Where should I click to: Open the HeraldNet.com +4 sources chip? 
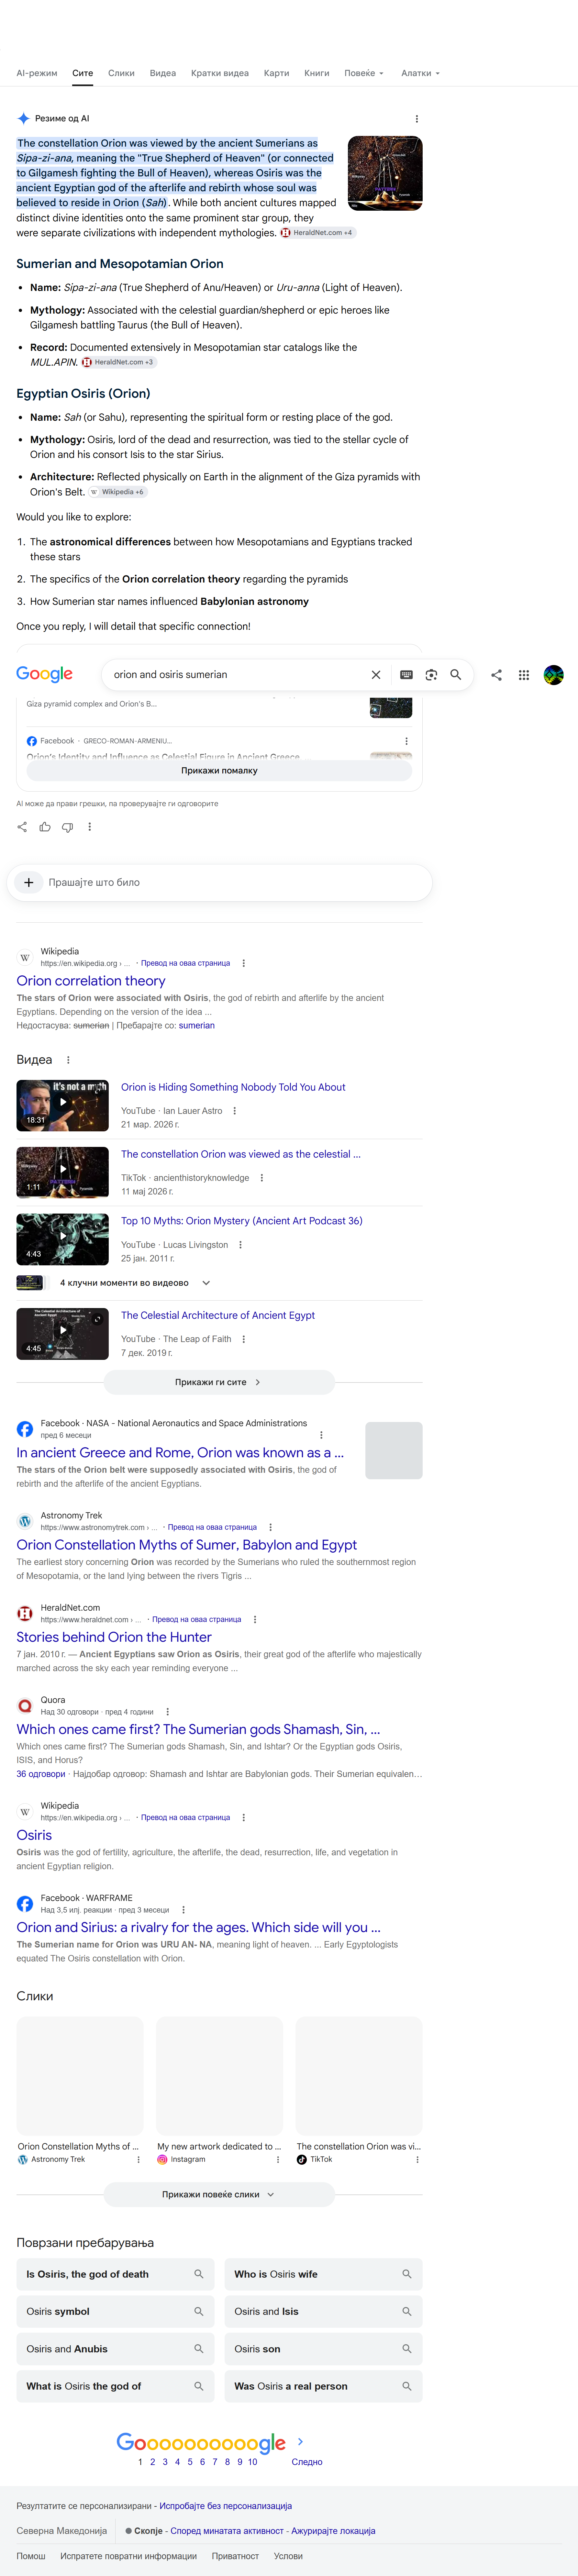point(317,233)
